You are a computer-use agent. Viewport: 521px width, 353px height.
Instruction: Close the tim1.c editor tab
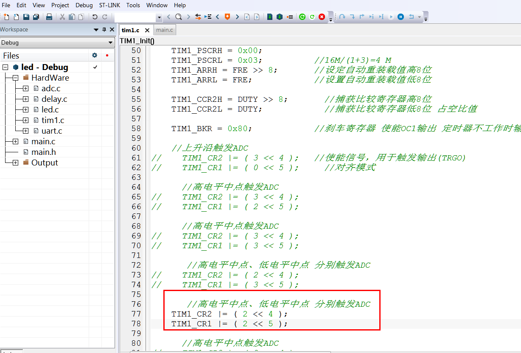147,30
